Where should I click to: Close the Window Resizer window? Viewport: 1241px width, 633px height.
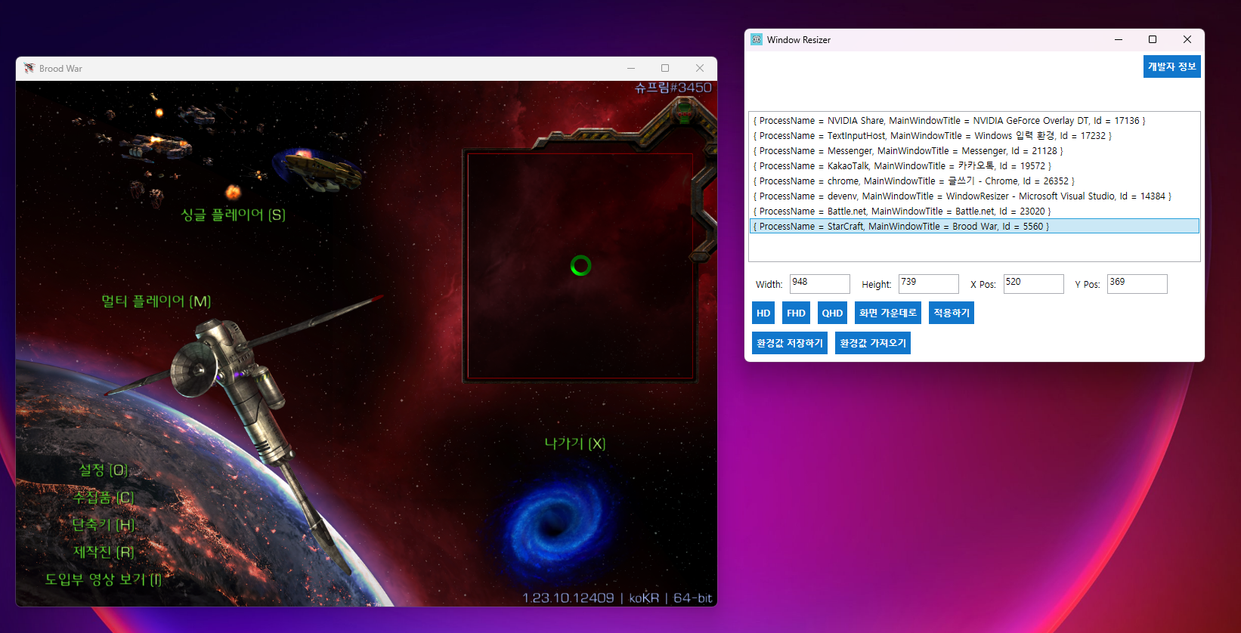point(1187,39)
